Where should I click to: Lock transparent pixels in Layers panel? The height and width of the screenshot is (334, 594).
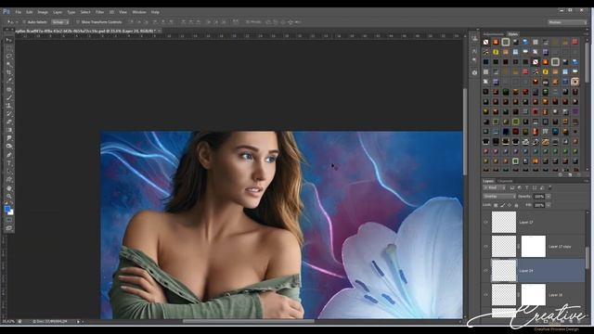[x=496, y=205]
